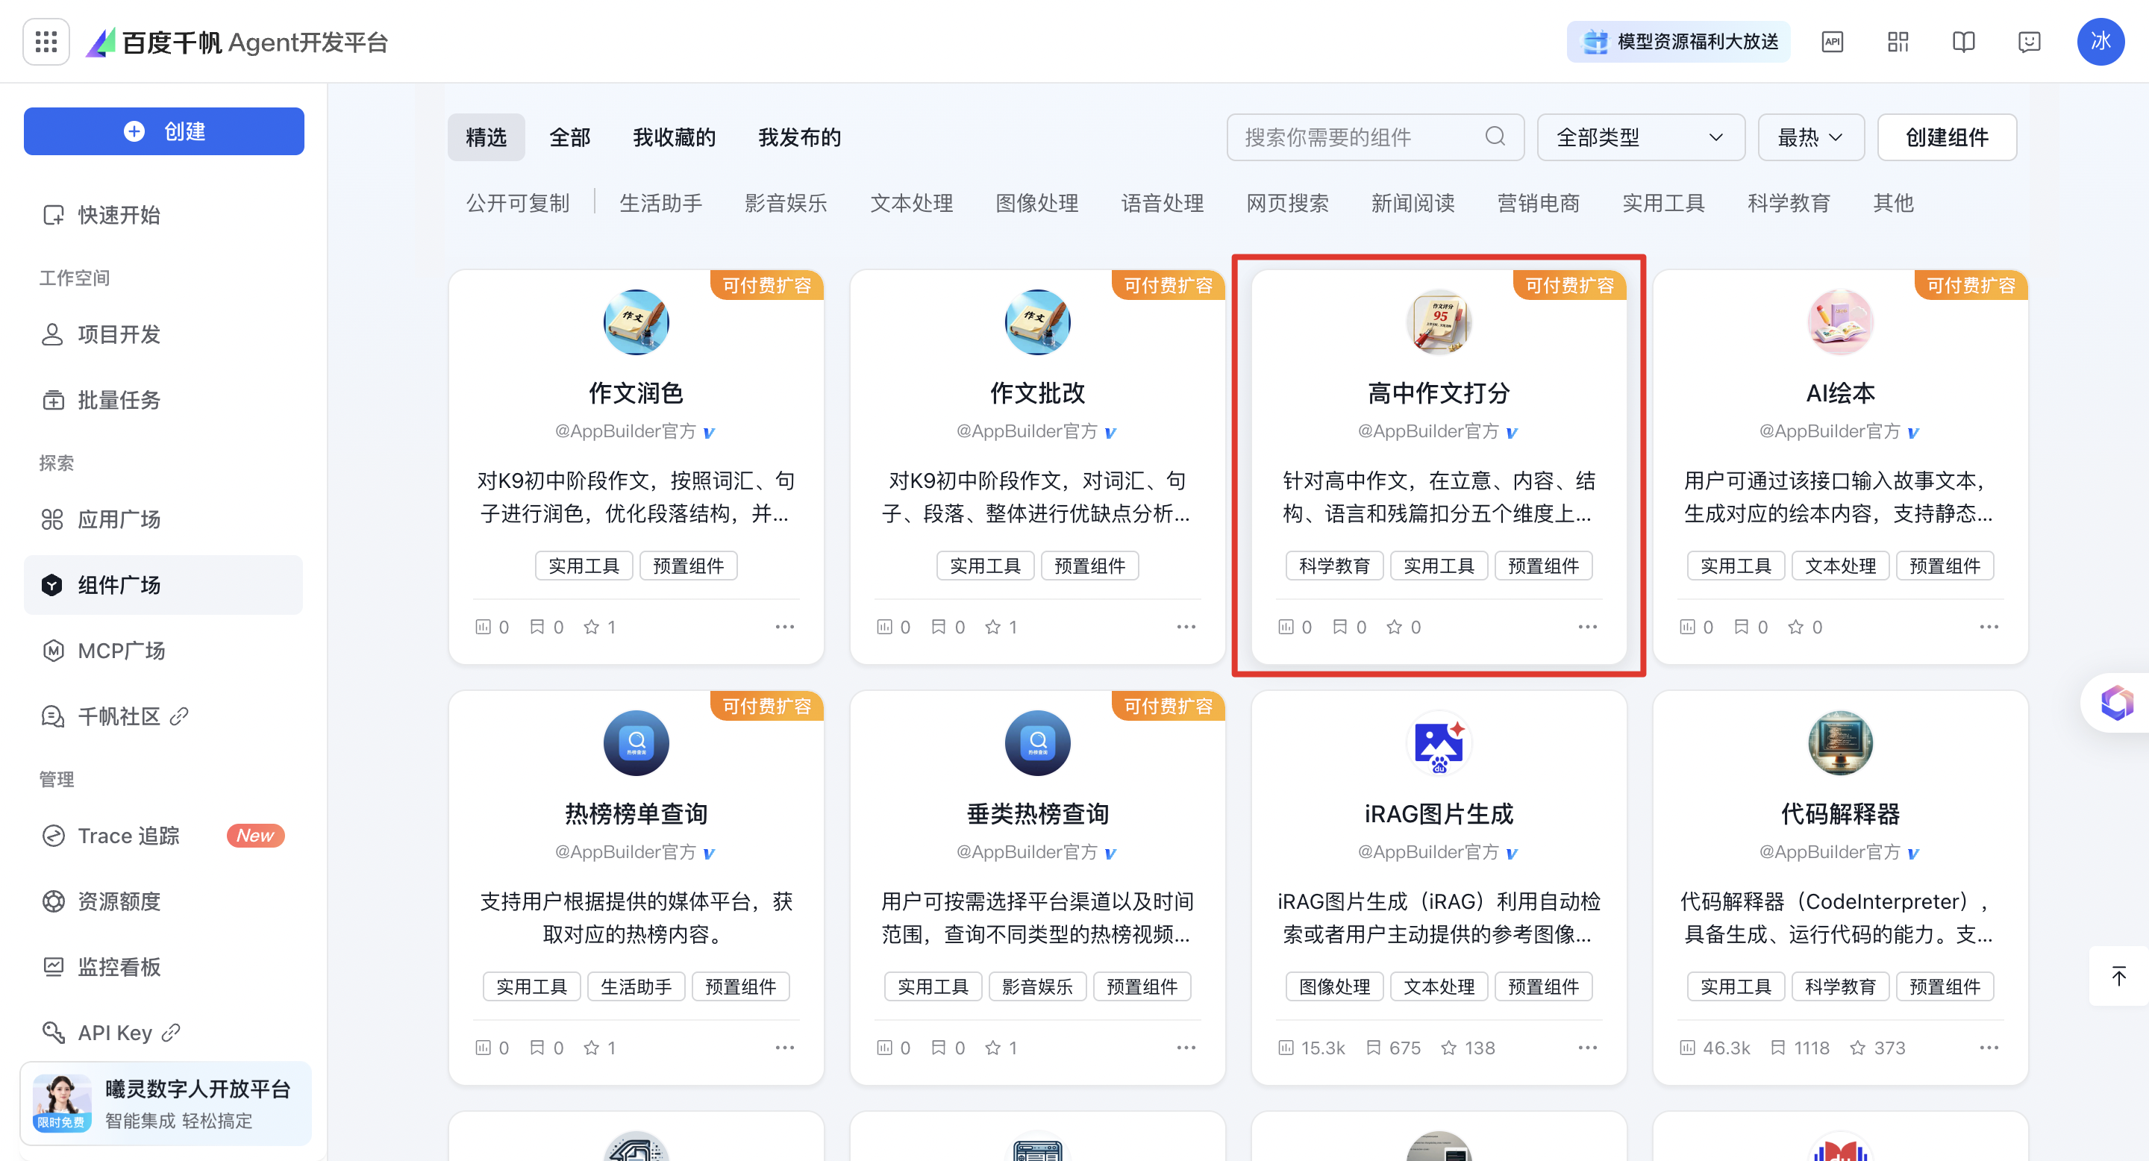Image resolution: width=2149 pixels, height=1161 pixels.
Task: Click the 创建组件 button
Action: [x=1946, y=137]
